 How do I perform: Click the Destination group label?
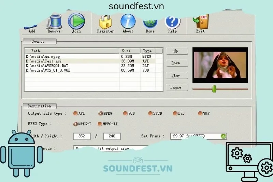pyautogui.click(x=40, y=106)
